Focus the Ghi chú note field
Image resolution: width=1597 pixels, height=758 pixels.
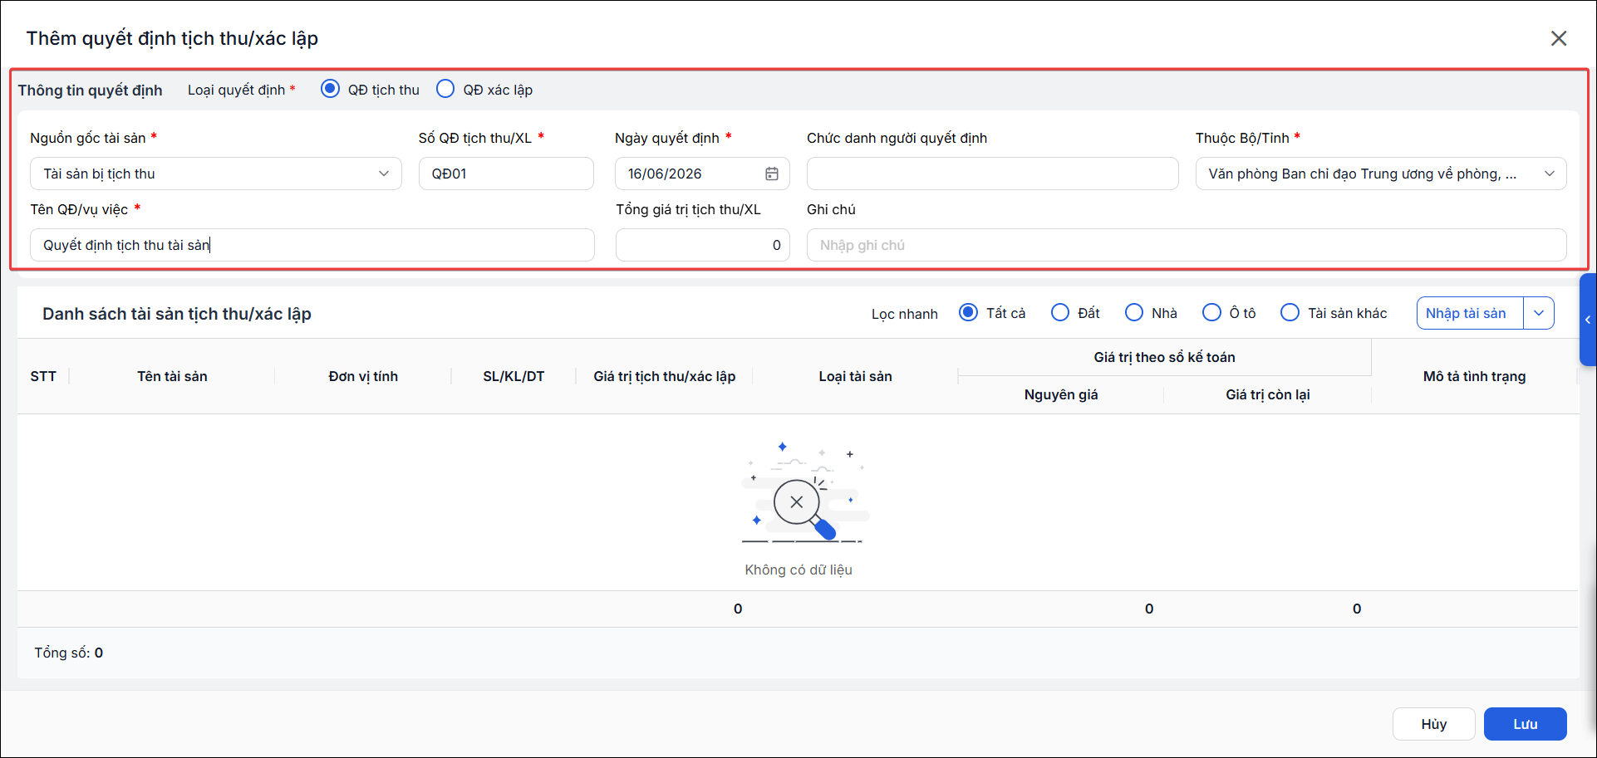coord(1187,245)
